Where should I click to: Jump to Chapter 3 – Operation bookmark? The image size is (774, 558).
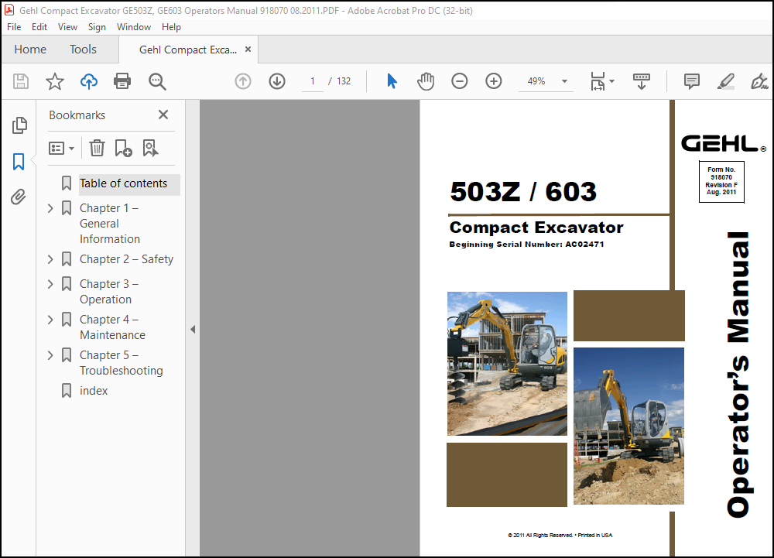(x=109, y=292)
